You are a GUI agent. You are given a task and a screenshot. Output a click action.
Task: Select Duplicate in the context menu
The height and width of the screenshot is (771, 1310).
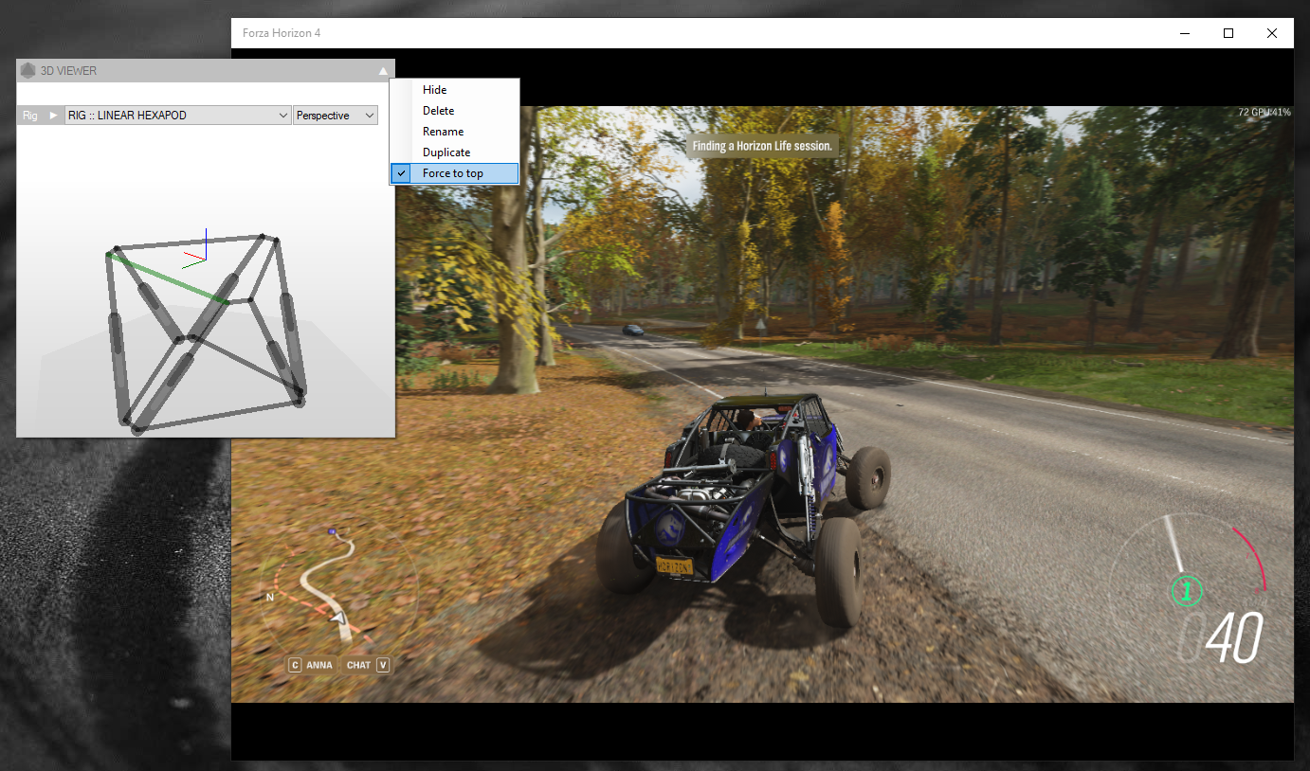click(x=455, y=152)
